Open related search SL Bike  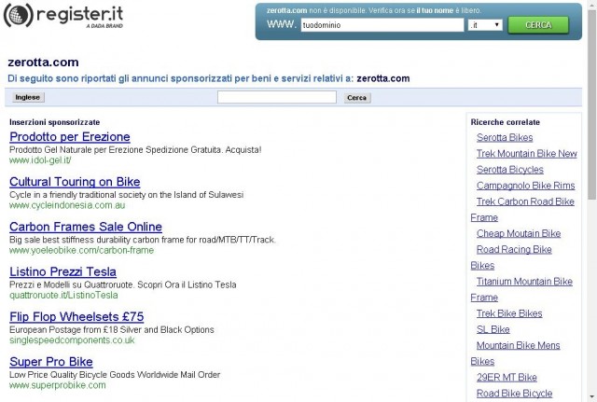pyautogui.click(x=493, y=329)
